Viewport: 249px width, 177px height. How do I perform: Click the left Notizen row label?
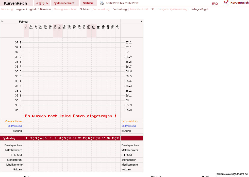17,170
